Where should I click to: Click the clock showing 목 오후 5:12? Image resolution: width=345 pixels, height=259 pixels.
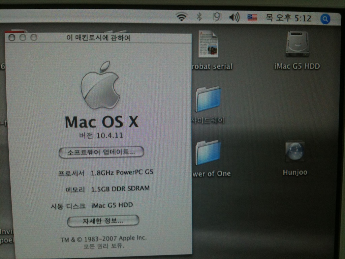(288, 18)
